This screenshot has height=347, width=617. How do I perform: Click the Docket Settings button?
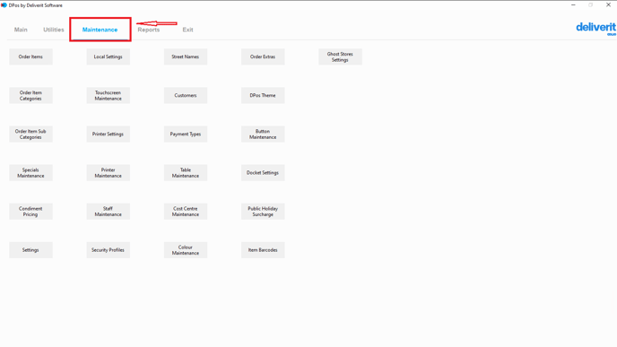point(263,173)
